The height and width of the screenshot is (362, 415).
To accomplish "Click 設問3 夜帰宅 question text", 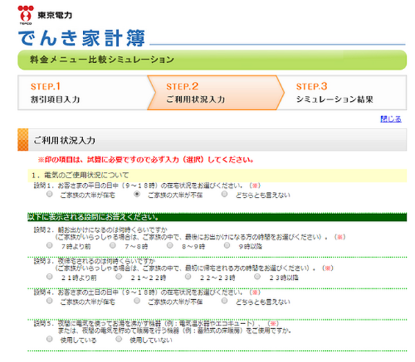I will 183,265.
